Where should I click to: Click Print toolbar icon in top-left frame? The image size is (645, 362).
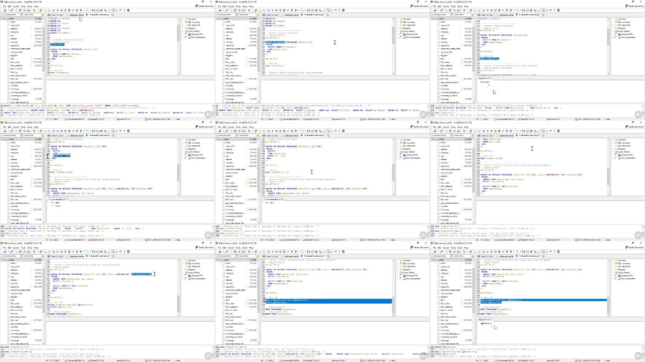pos(28,10)
